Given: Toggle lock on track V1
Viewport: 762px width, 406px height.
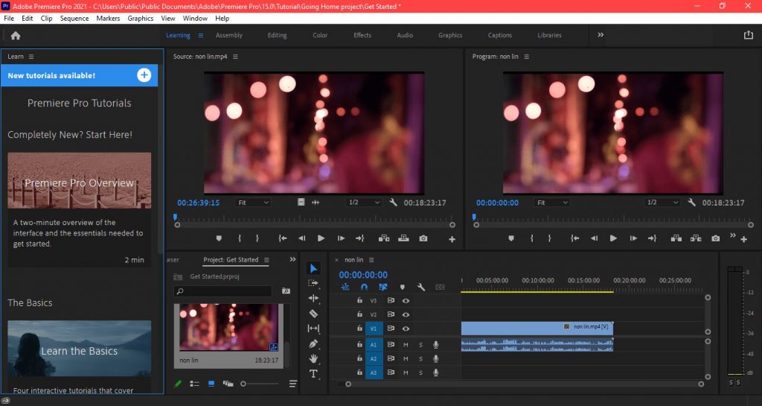Looking at the screenshot, I should [359, 329].
